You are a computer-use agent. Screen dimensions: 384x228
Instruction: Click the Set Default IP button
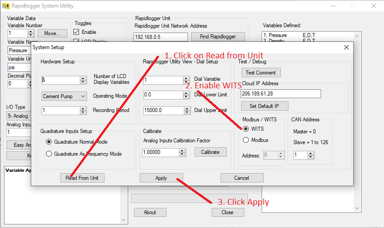264,106
